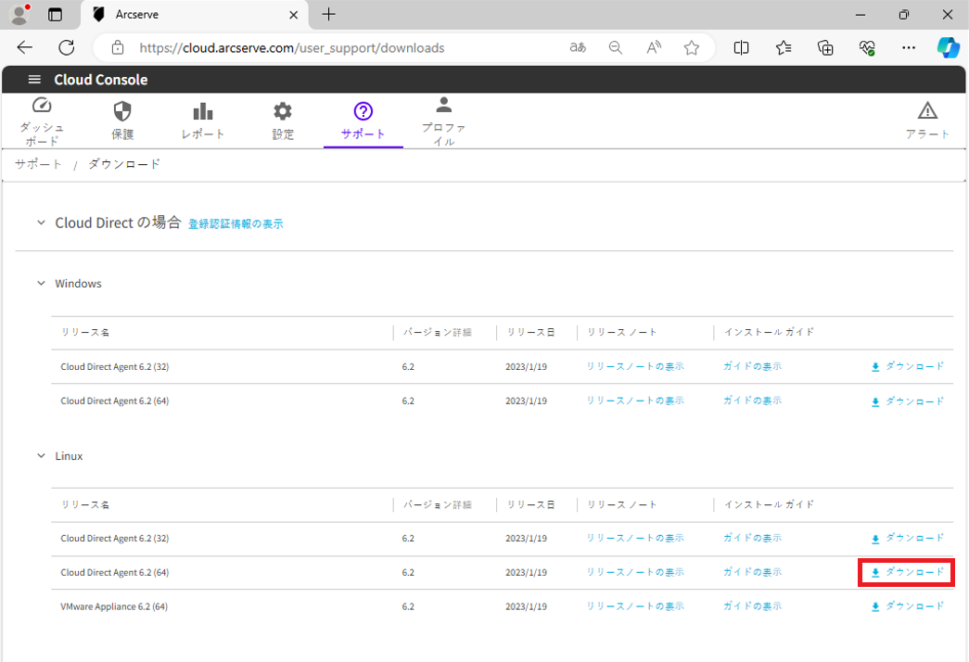Open the プロファイル person icon
The image size is (969, 662).
pos(443,106)
